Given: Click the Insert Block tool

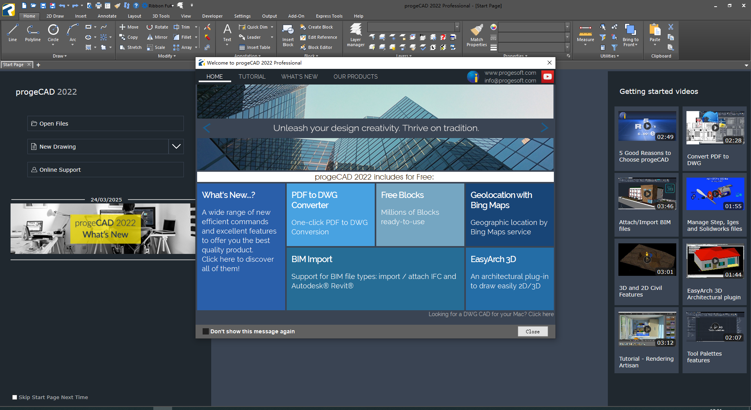Looking at the screenshot, I should 288,35.
